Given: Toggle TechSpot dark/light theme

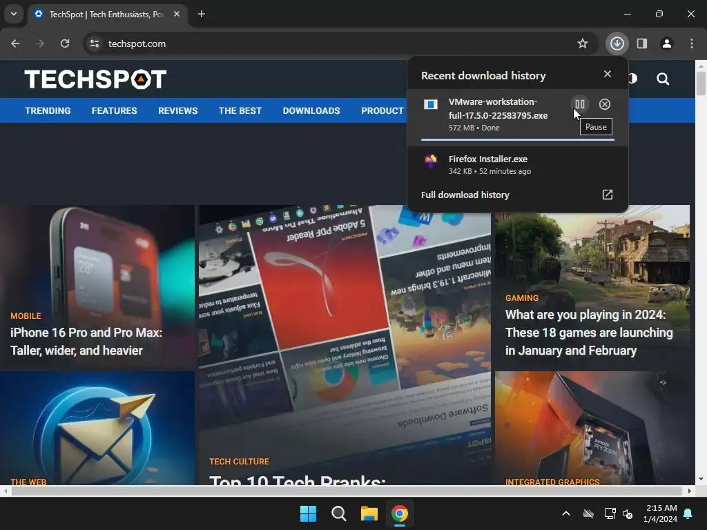Looking at the screenshot, I should coord(632,79).
